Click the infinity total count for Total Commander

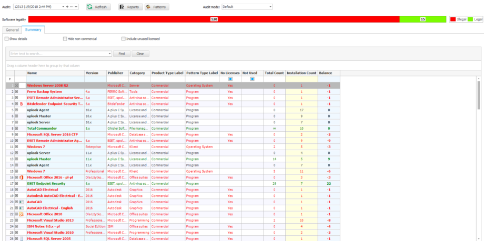click(274, 128)
